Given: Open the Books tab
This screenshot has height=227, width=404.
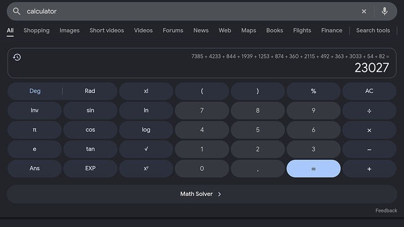Looking at the screenshot, I should pyautogui.click(x=275, y=30).
